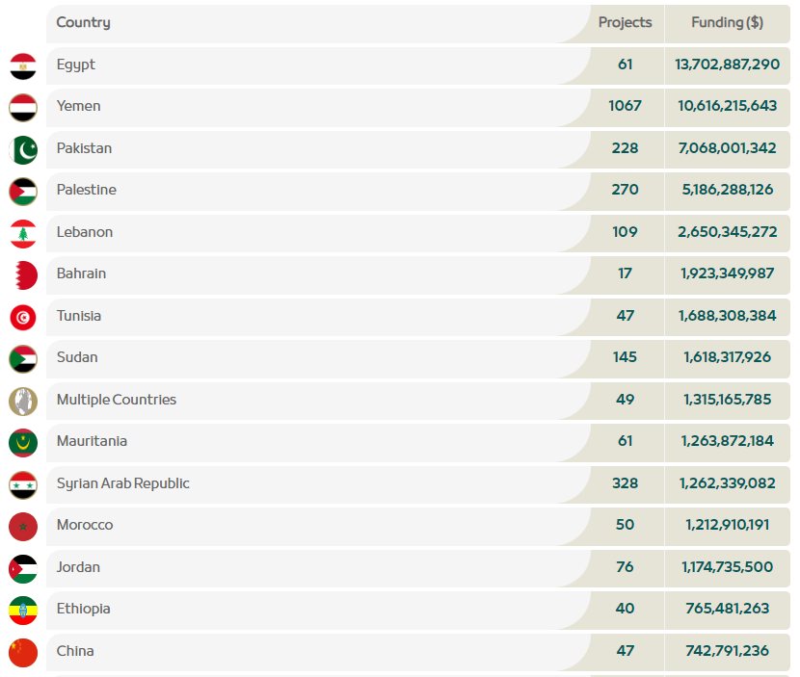Select the Ethiopia flag icon

pyautogui.click(x=23, y=611)
